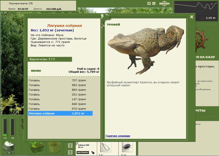This screenshot has width=219, height=156.
Task: Click the На что поймана: Муха line
Action: 47,35
